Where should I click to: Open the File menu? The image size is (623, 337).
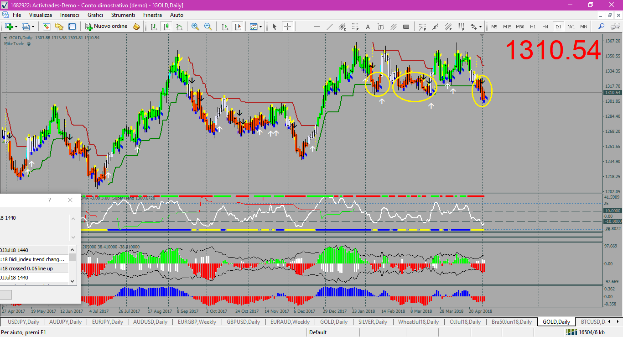[17, 15]
